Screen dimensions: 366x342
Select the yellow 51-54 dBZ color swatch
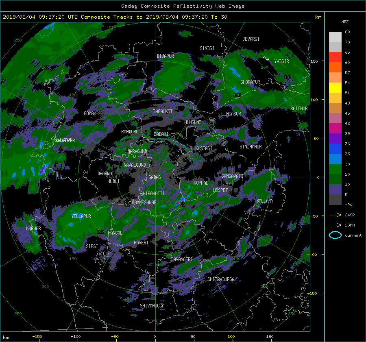pyautogui.click(x=335, y=87)
